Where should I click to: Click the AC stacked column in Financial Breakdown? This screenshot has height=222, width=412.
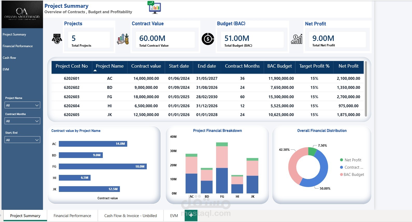tap(191, 174)
